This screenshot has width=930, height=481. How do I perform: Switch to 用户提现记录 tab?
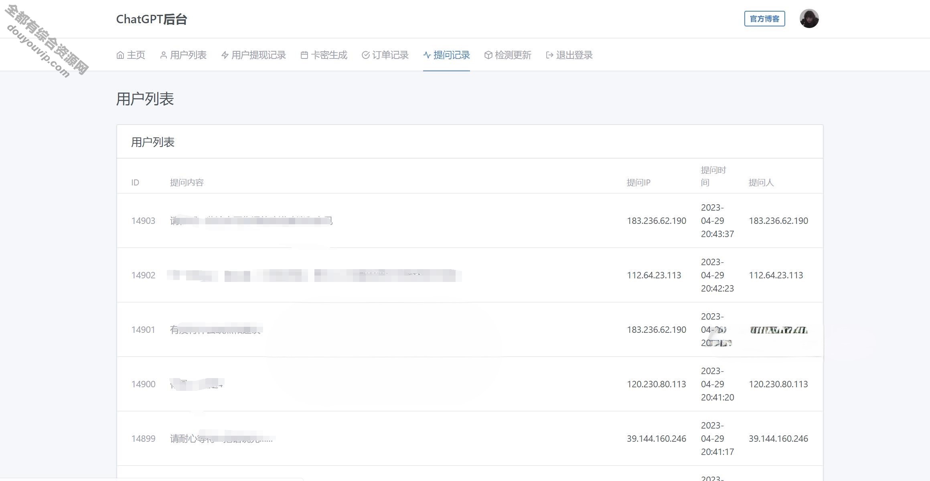coord(253,55)
